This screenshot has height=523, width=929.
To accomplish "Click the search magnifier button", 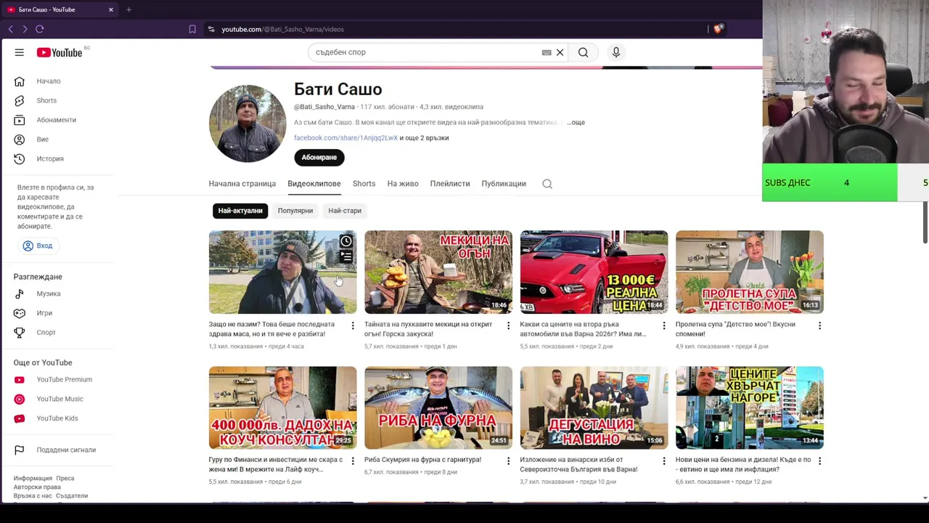I will [583, 52].
